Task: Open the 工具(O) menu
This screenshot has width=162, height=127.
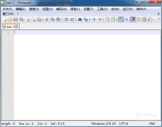Action: pyautogui.click(x=102, y=9)
